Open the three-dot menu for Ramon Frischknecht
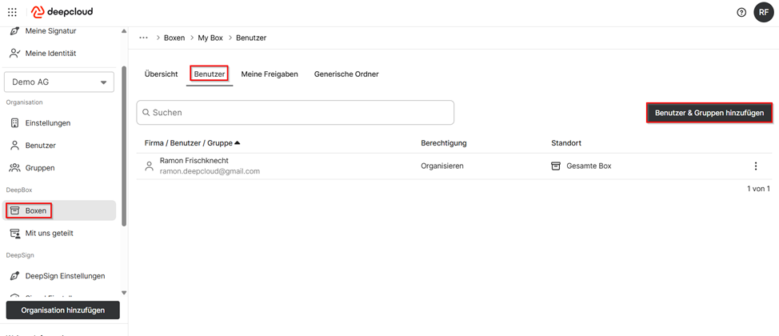The height and width of the screenshot is (336, 779). tap(755, 166)
